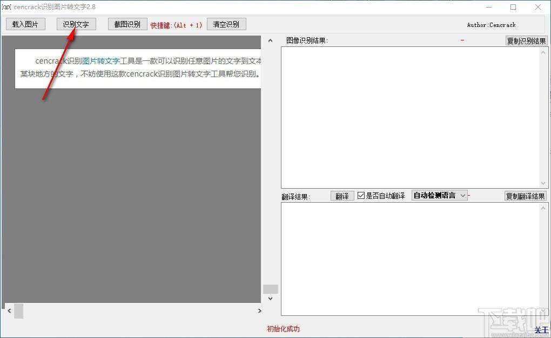The image size is (551, 338).
Task: Click the loaded image text preview
Action: pyautogui.click(x=138, y=68)
